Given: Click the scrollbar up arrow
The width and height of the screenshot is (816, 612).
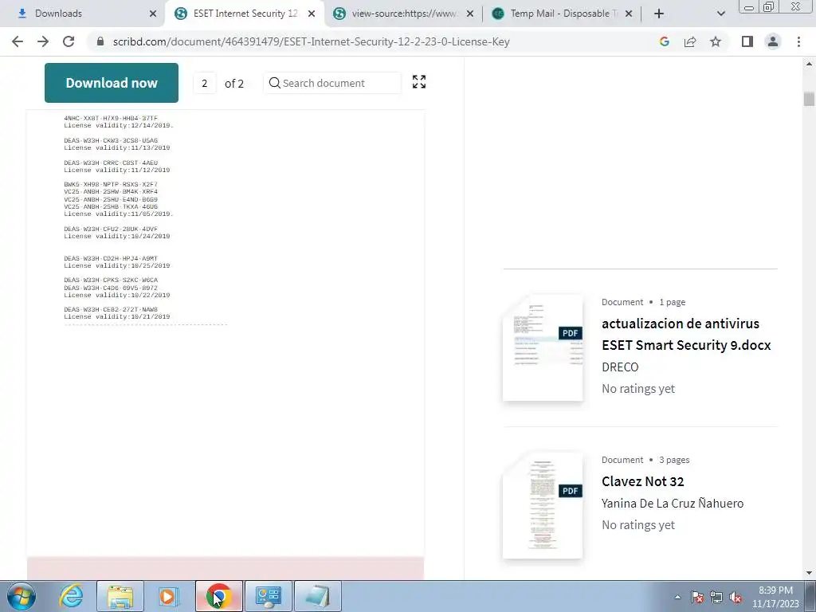Looking at the screenshot, I should pos(809,64).
